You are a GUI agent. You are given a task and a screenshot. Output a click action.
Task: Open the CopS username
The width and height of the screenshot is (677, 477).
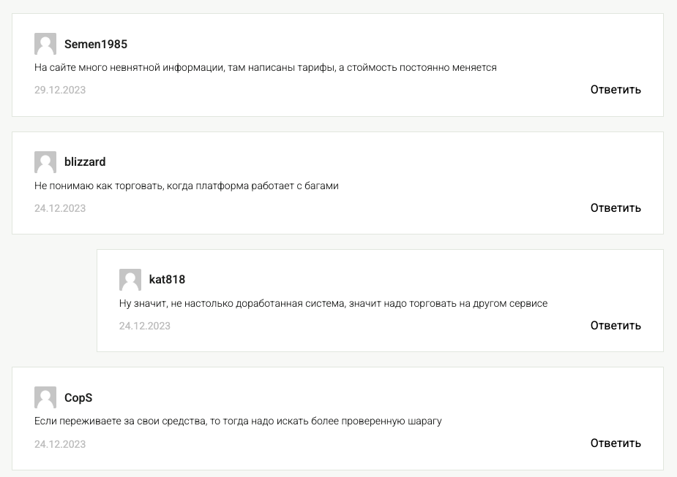click(x=78, y=397)
